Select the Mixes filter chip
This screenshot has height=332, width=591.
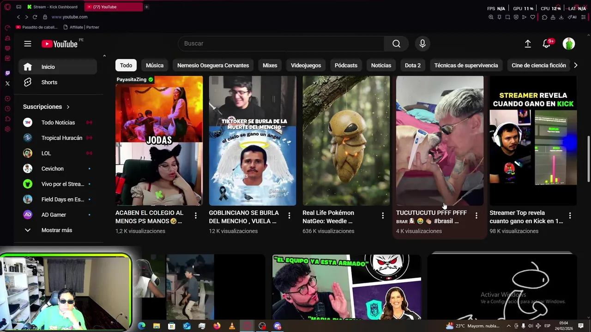(270, 65)
